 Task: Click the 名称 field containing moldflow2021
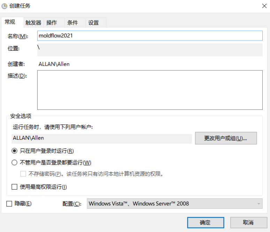click(x=150, y=36)
